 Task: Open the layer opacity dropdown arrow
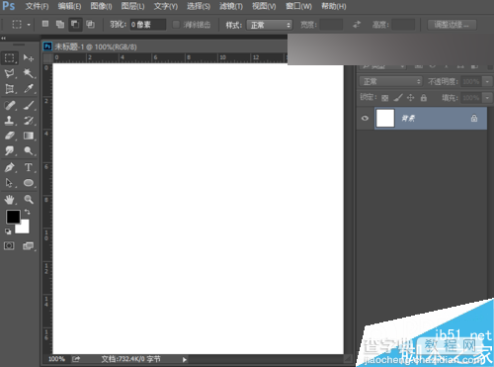487,81
